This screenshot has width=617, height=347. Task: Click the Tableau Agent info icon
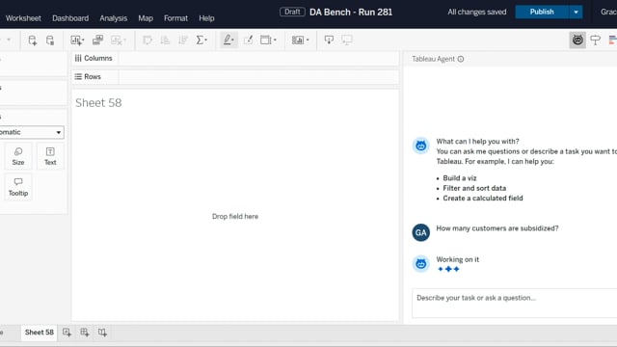tap(461, 59)
